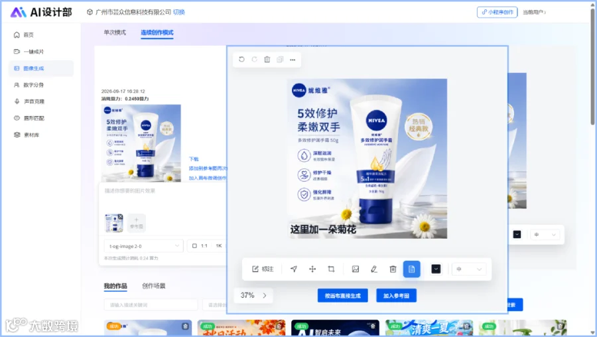Image resolution: width=597 pixels, height=337 pixels.
Task: Switch to 单次模式 tab
Action: 115,33
